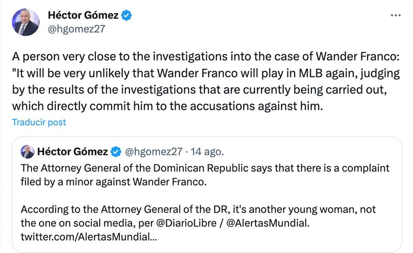413x253 pixels.
Task: Open the bold Héctor Gómez name at top
Action: coord(84,16)
